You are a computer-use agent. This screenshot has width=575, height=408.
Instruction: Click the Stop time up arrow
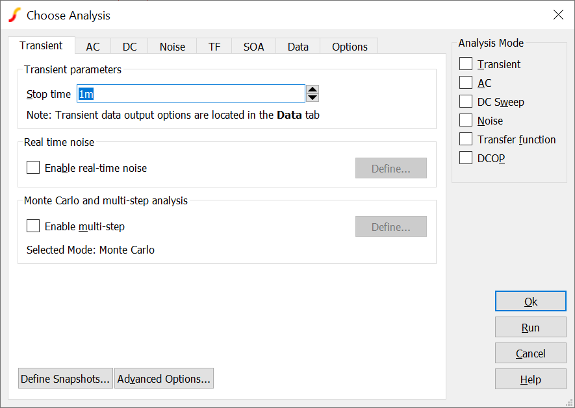tap(313, 90)
